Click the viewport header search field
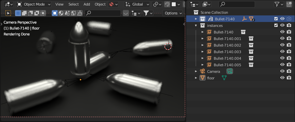This screenshot has width=295, height=122. pos(103,13)
